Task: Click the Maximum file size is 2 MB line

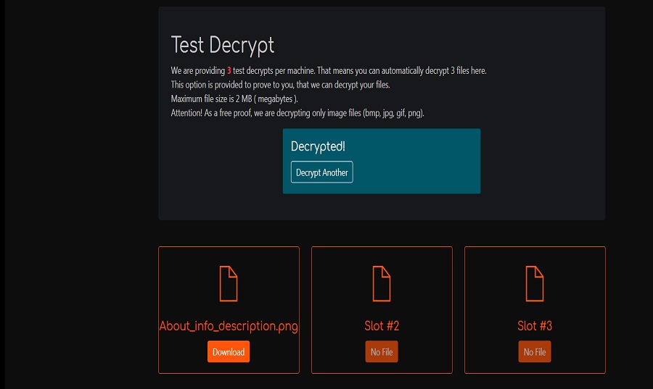Action: coord(234,99)
